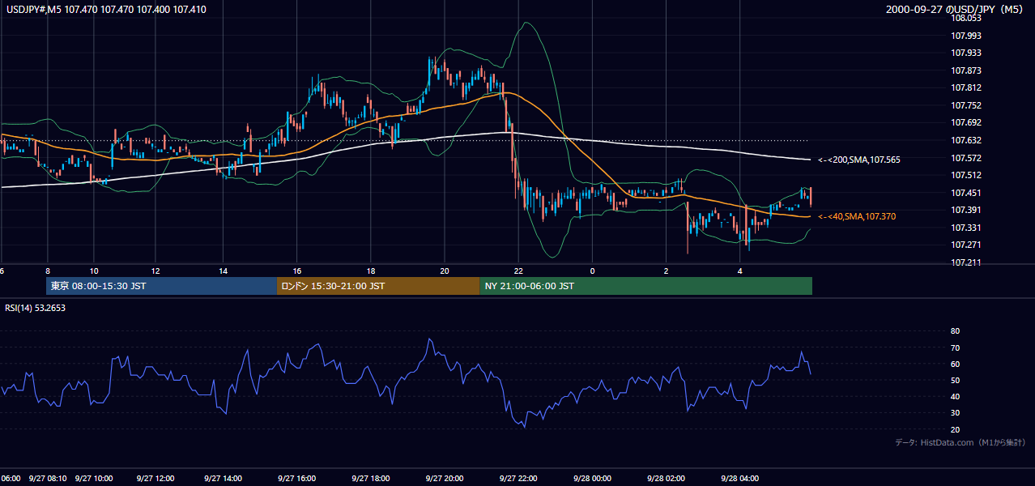Image resolution: width=1035 pixels, height=486 pixels.
Task: Click price axis value 107.632
Action: click(966, 140)
